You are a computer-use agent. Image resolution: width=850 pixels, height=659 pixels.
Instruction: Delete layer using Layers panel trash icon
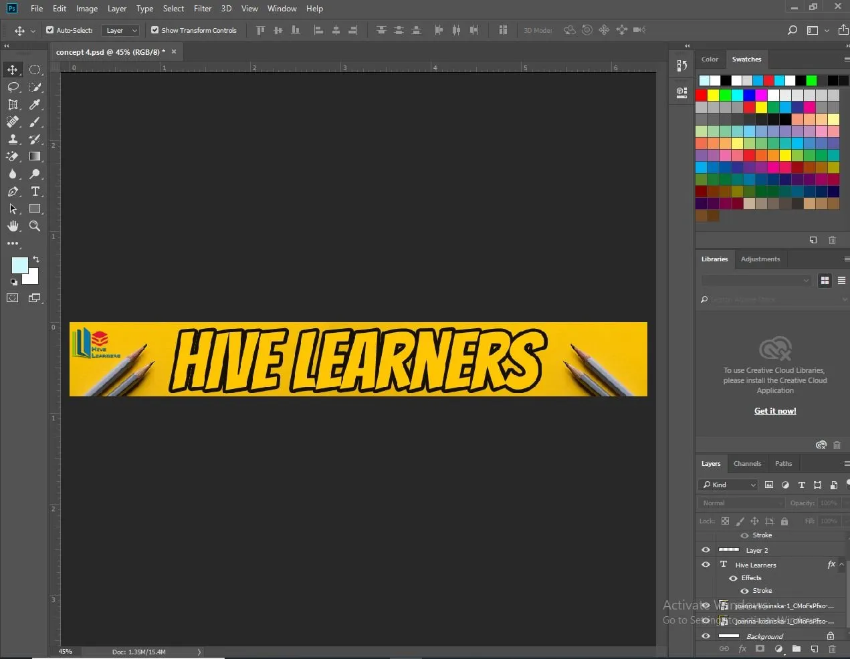tap(832, 648)
